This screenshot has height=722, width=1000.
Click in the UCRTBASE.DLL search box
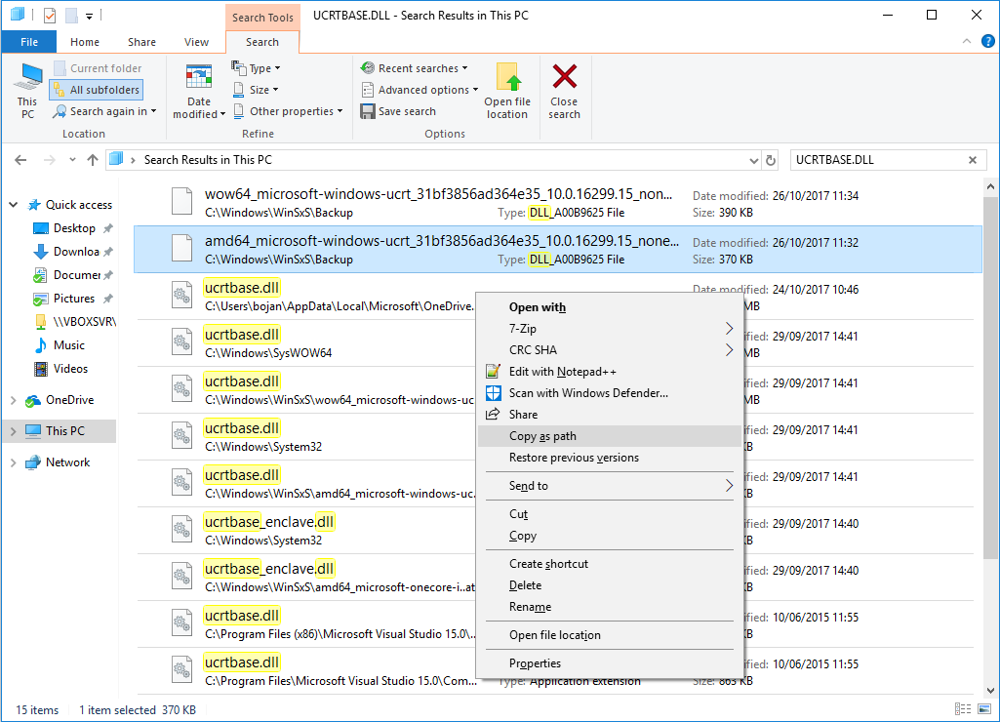point(877,160)
